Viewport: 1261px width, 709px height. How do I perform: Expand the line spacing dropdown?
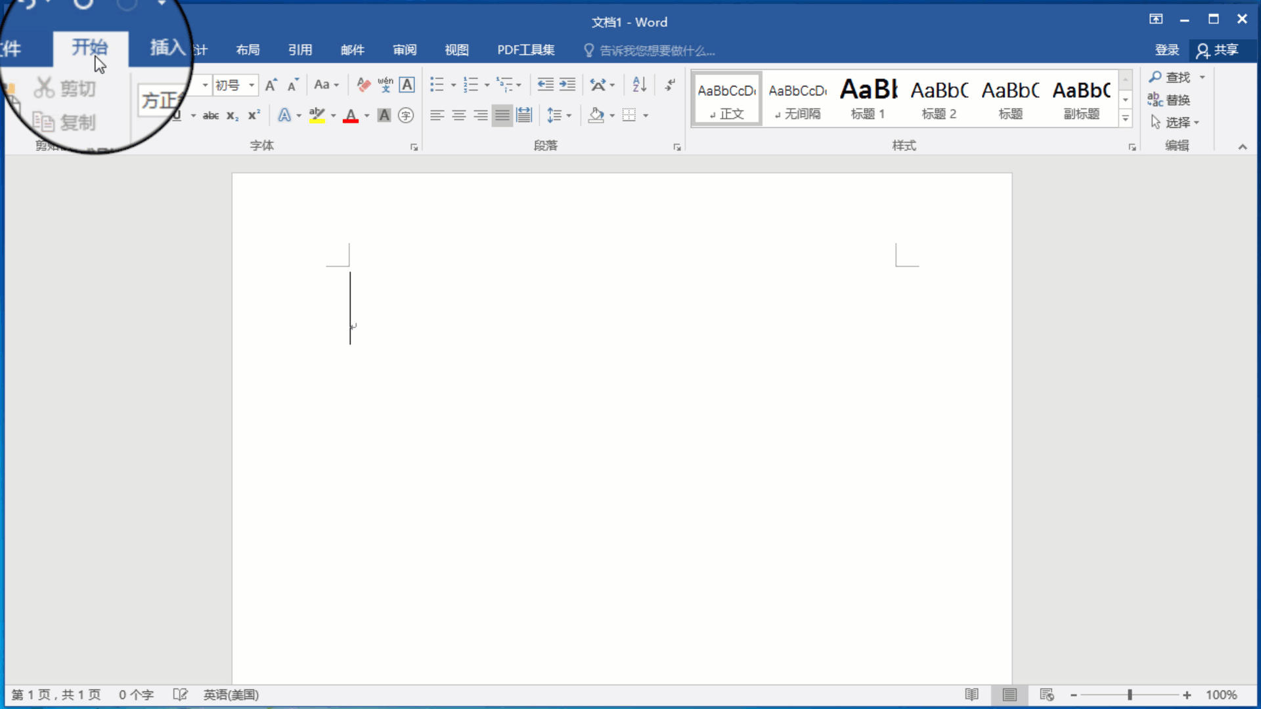pos(569,116)
